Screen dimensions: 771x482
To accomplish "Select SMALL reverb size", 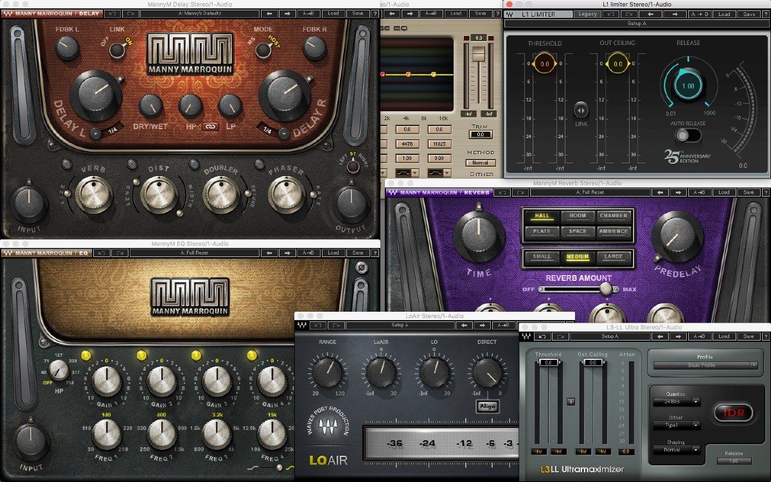I will pos(541,256).
